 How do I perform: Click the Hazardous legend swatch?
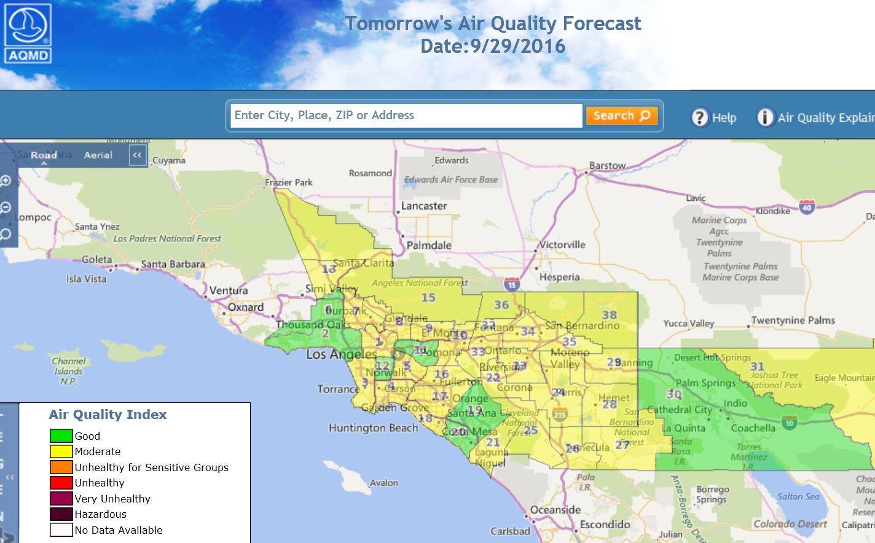(x=61, y=514)
